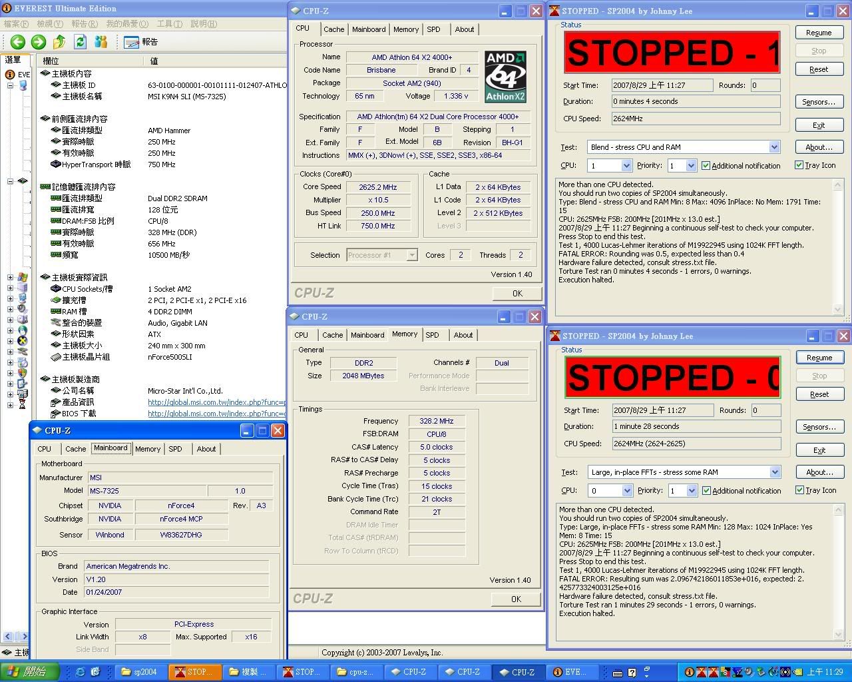852x682 pixels.
Task: Click the two-people icon in EVEREST toolbar
Action: (x=101, y=42)
